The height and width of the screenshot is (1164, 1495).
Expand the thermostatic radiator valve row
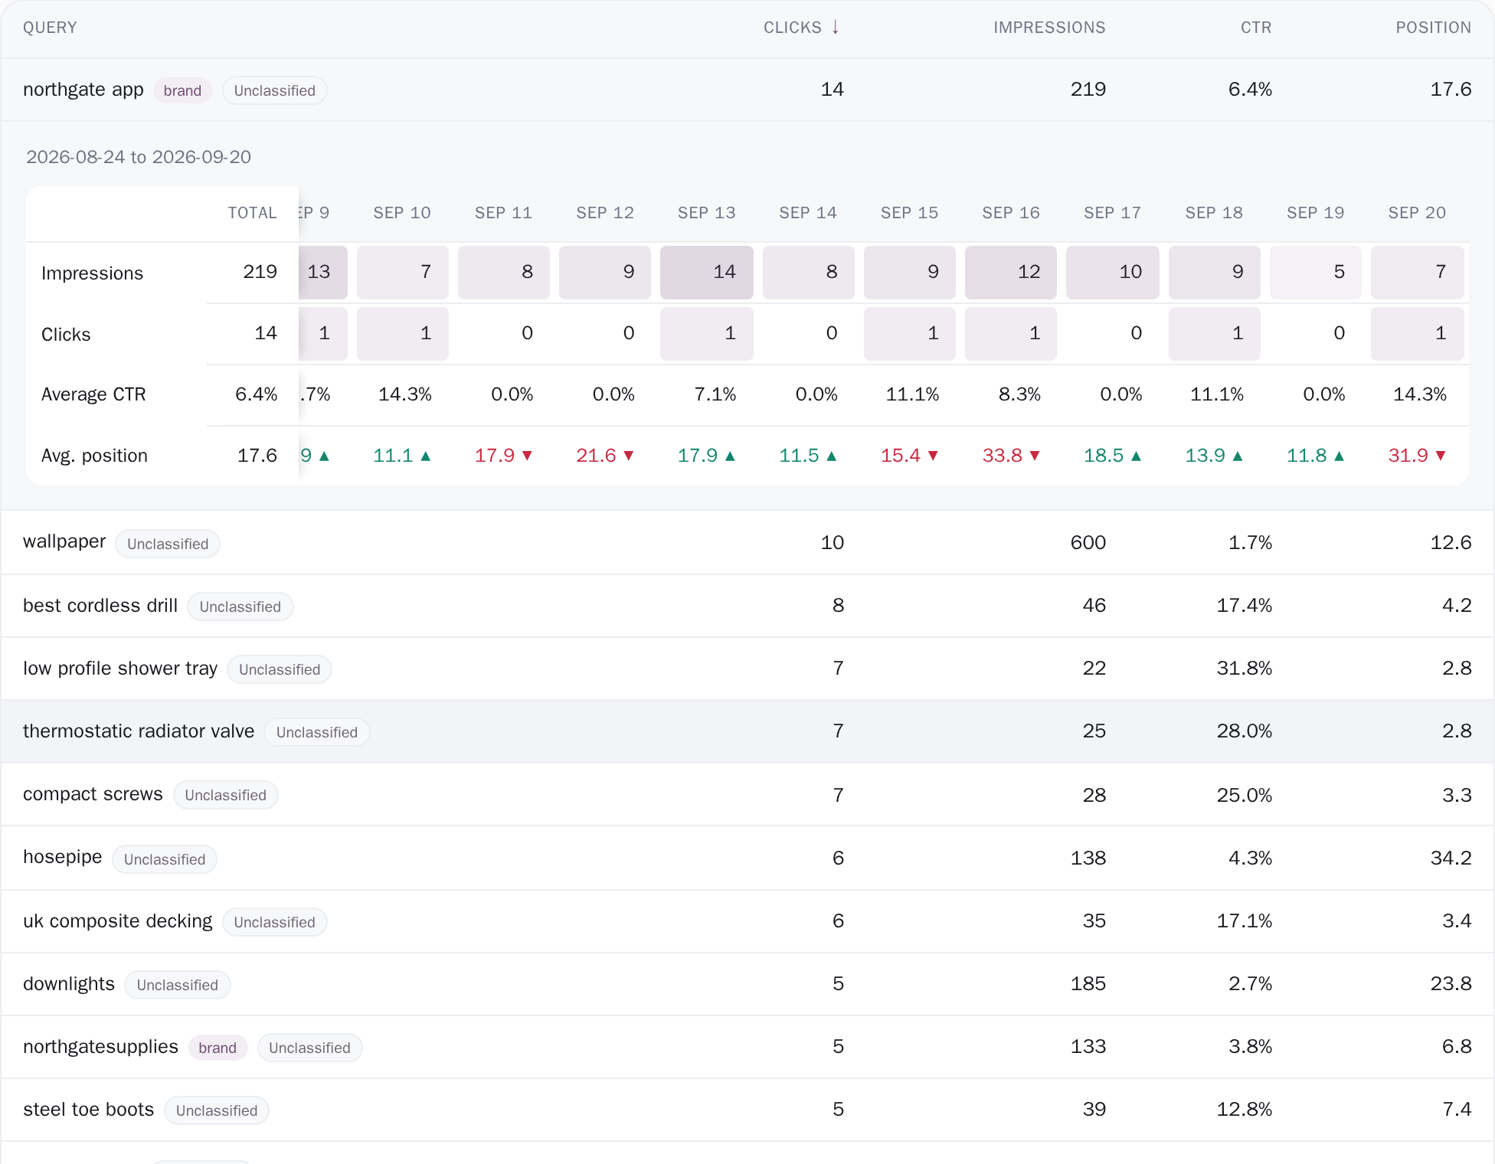(747, 731)
